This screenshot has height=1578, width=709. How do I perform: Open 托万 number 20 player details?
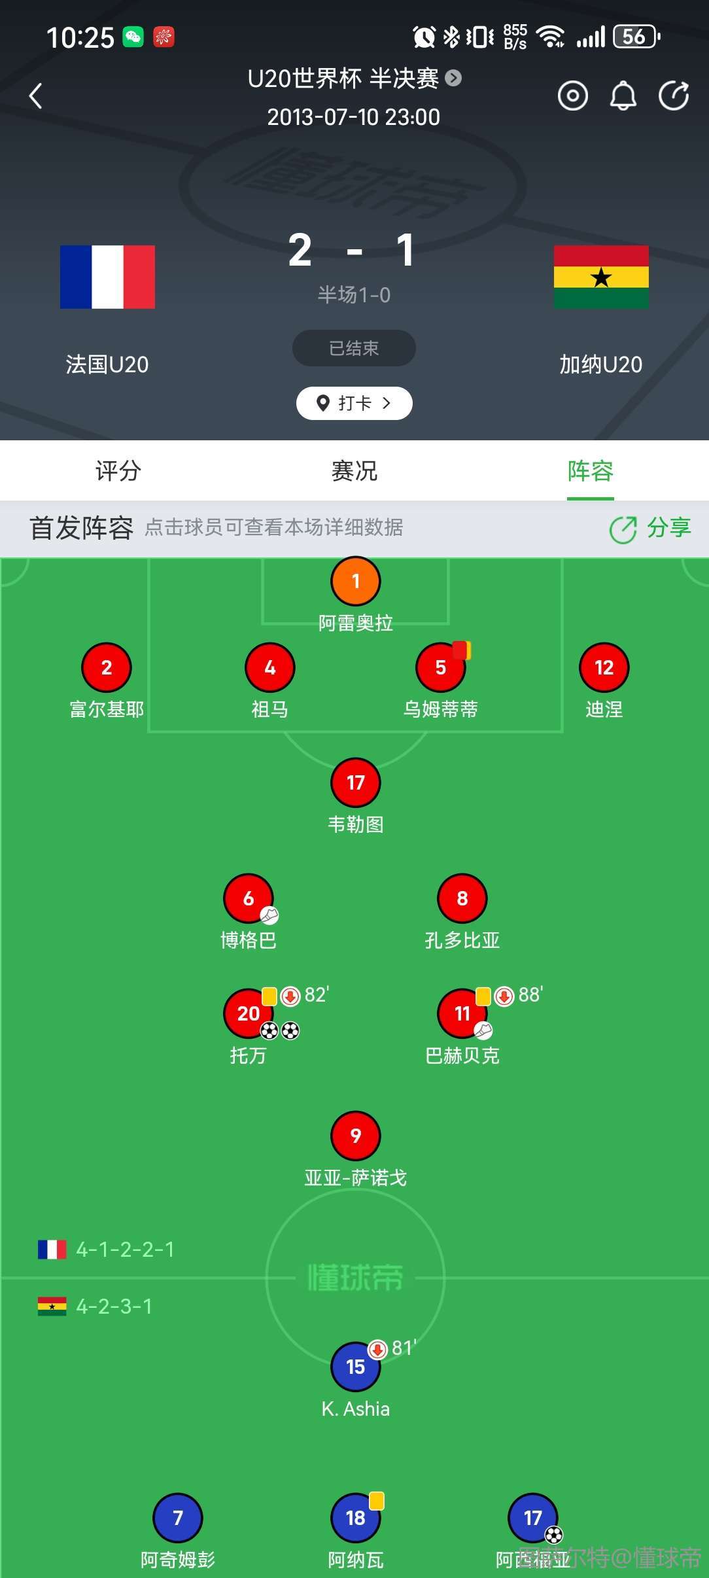pyautogui.click(x=248, y=1013)
